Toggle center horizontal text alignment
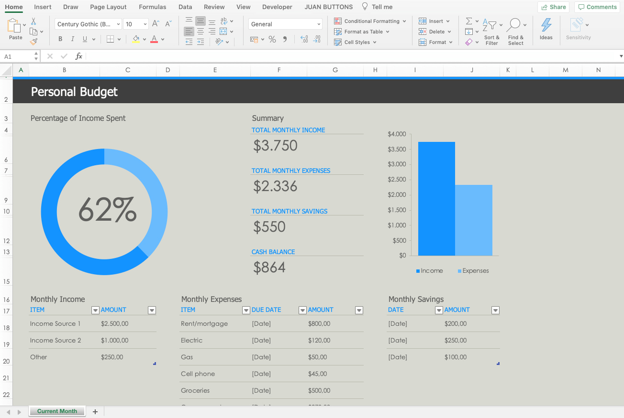 (201, 32)
